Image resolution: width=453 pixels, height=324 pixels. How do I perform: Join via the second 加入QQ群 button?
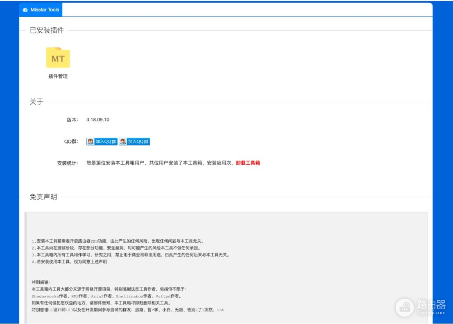point(134,142)
